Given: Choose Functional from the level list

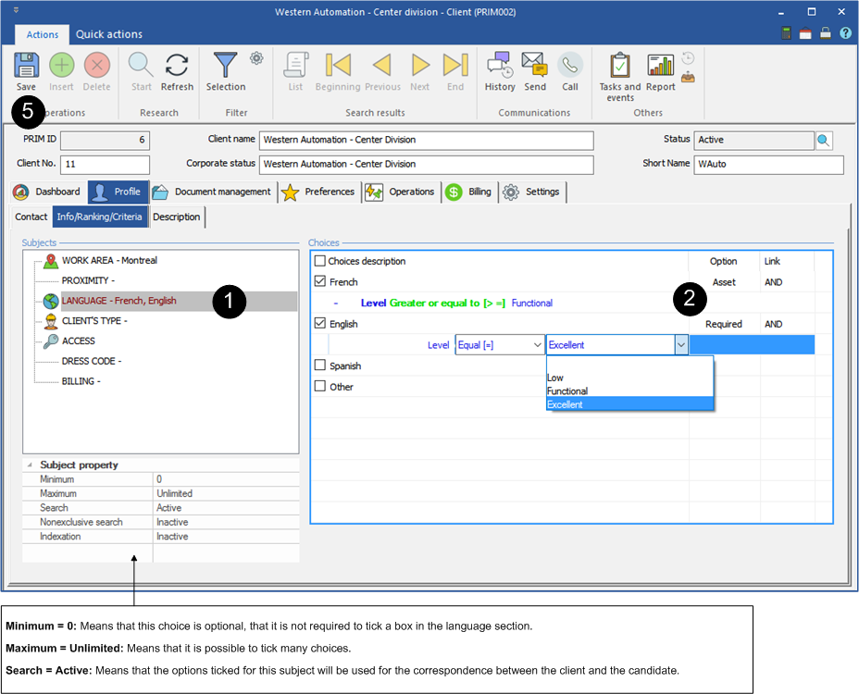Looking at the screenshot, I should click(629, 391).
